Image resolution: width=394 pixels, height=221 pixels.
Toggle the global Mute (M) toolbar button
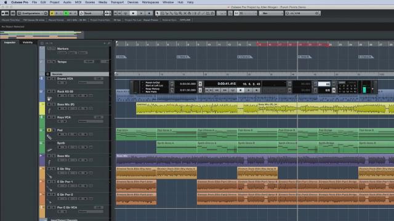[x=52, y=13]
